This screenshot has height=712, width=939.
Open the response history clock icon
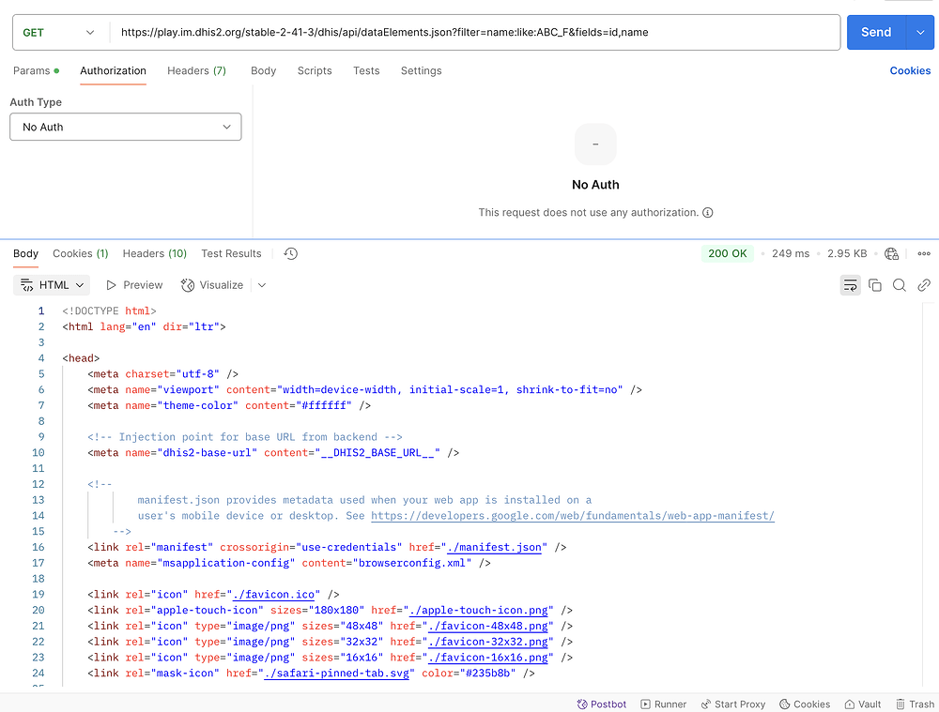tap(290, 253)
